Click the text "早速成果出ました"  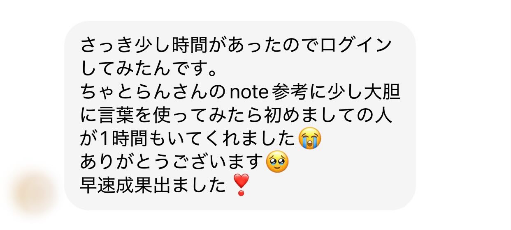click(x=153, y=185)
